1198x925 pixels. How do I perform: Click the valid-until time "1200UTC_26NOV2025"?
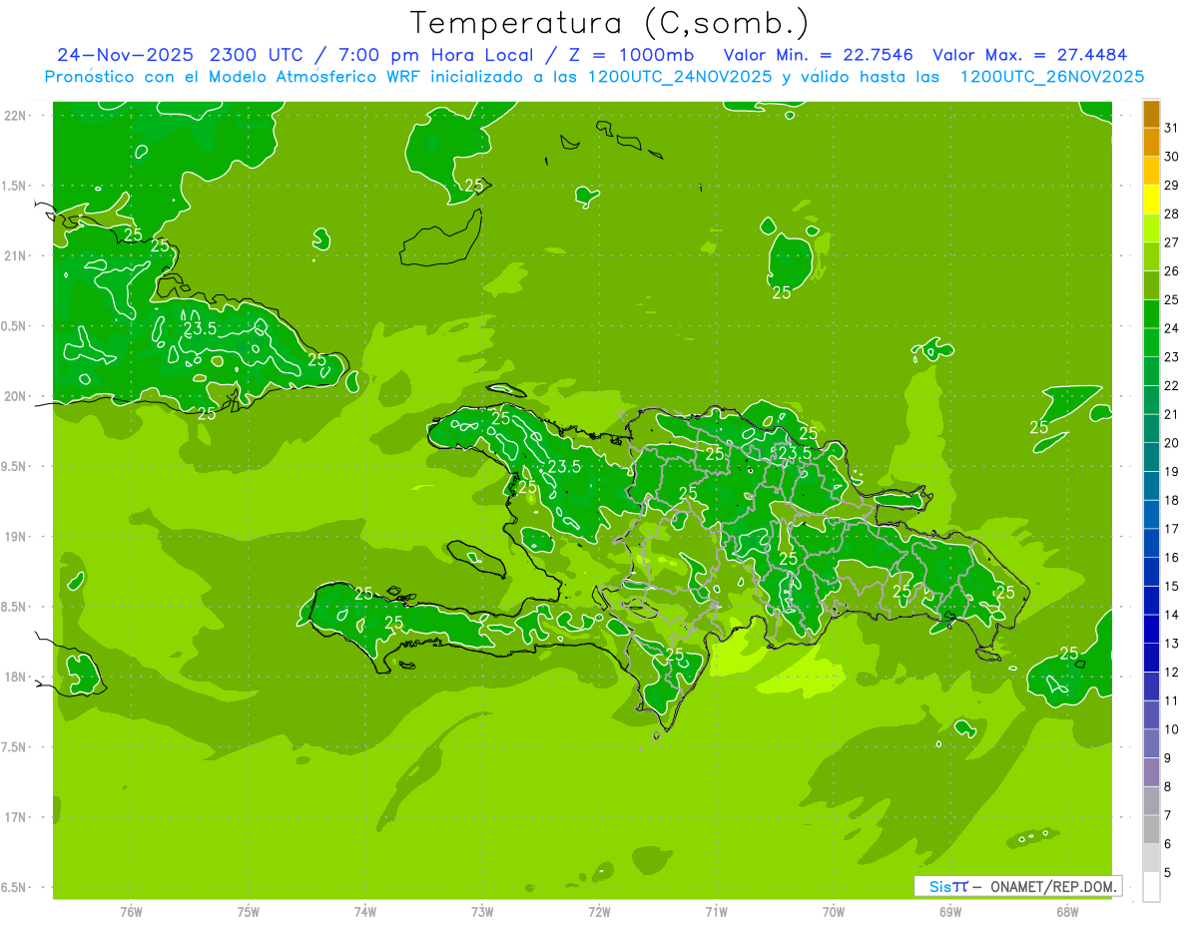tap(1051, 77)
